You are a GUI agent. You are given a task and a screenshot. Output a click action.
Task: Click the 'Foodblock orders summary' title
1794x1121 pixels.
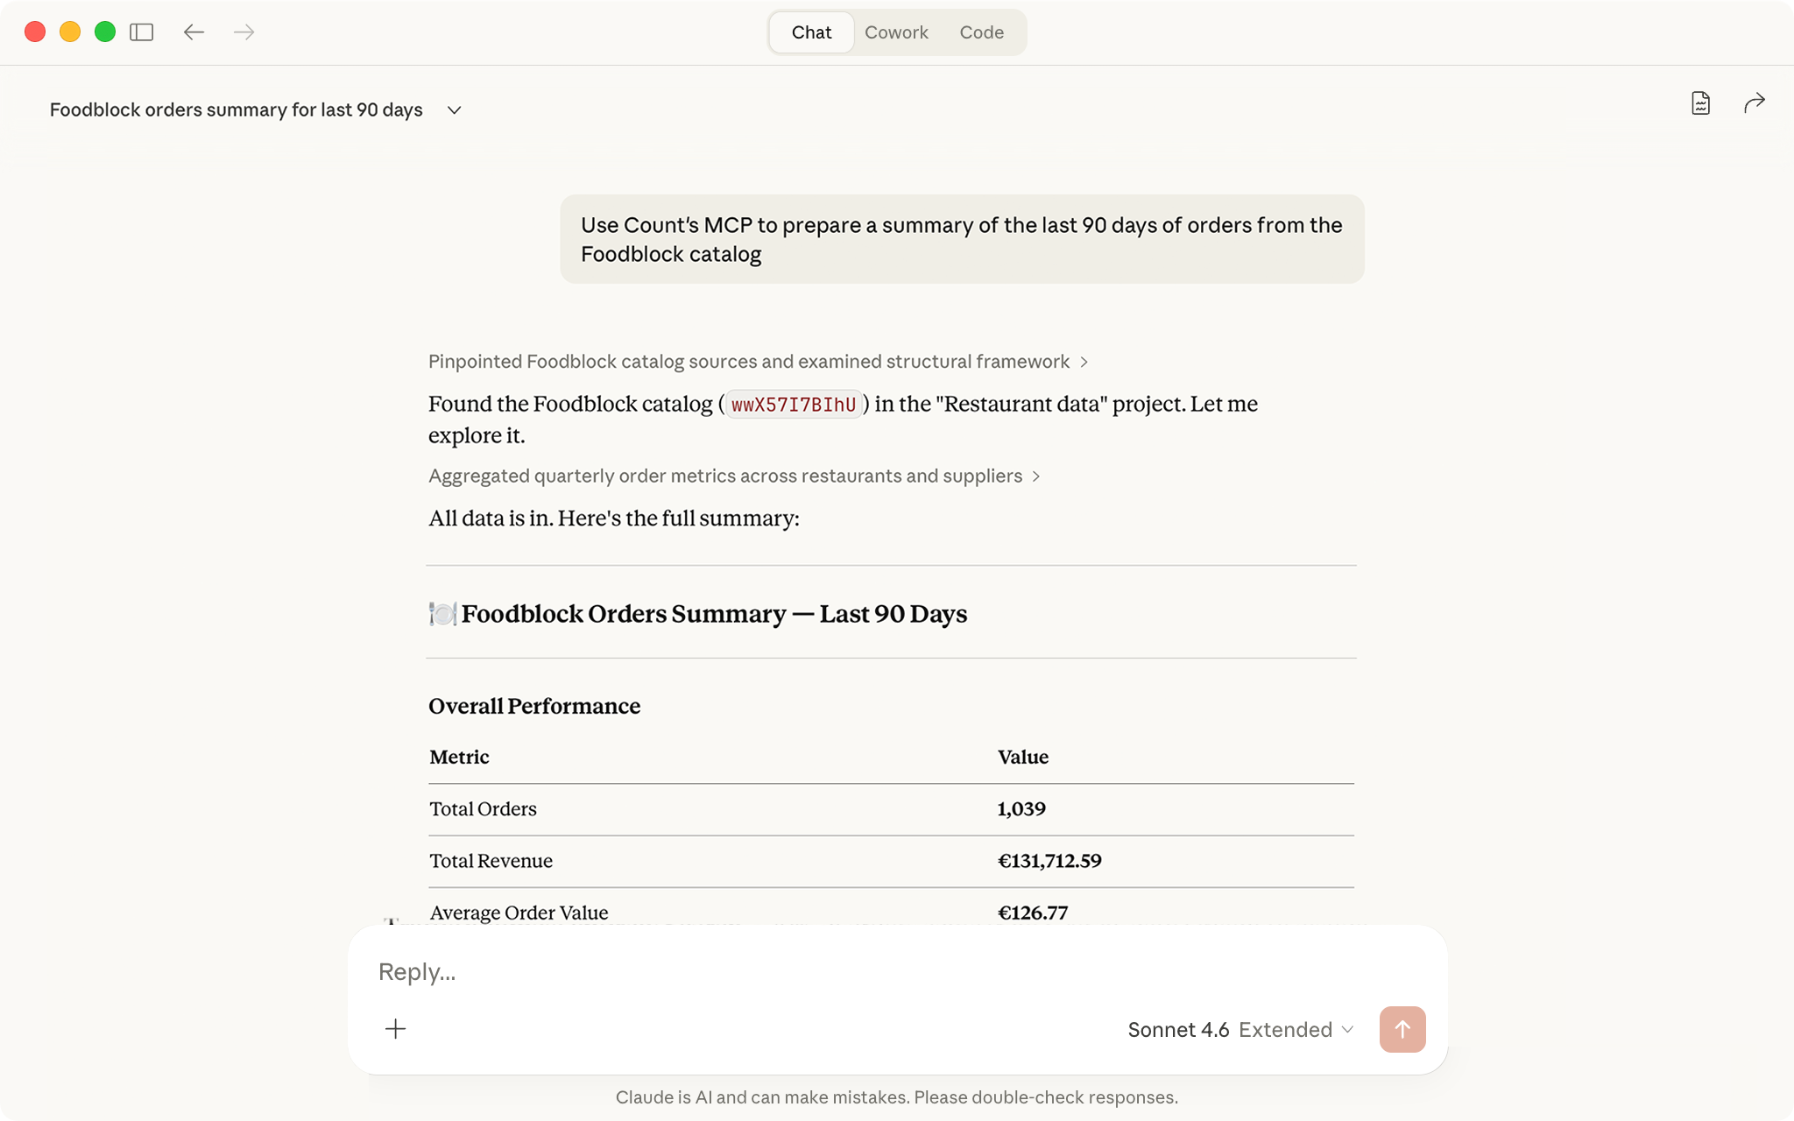click(236, 109)
